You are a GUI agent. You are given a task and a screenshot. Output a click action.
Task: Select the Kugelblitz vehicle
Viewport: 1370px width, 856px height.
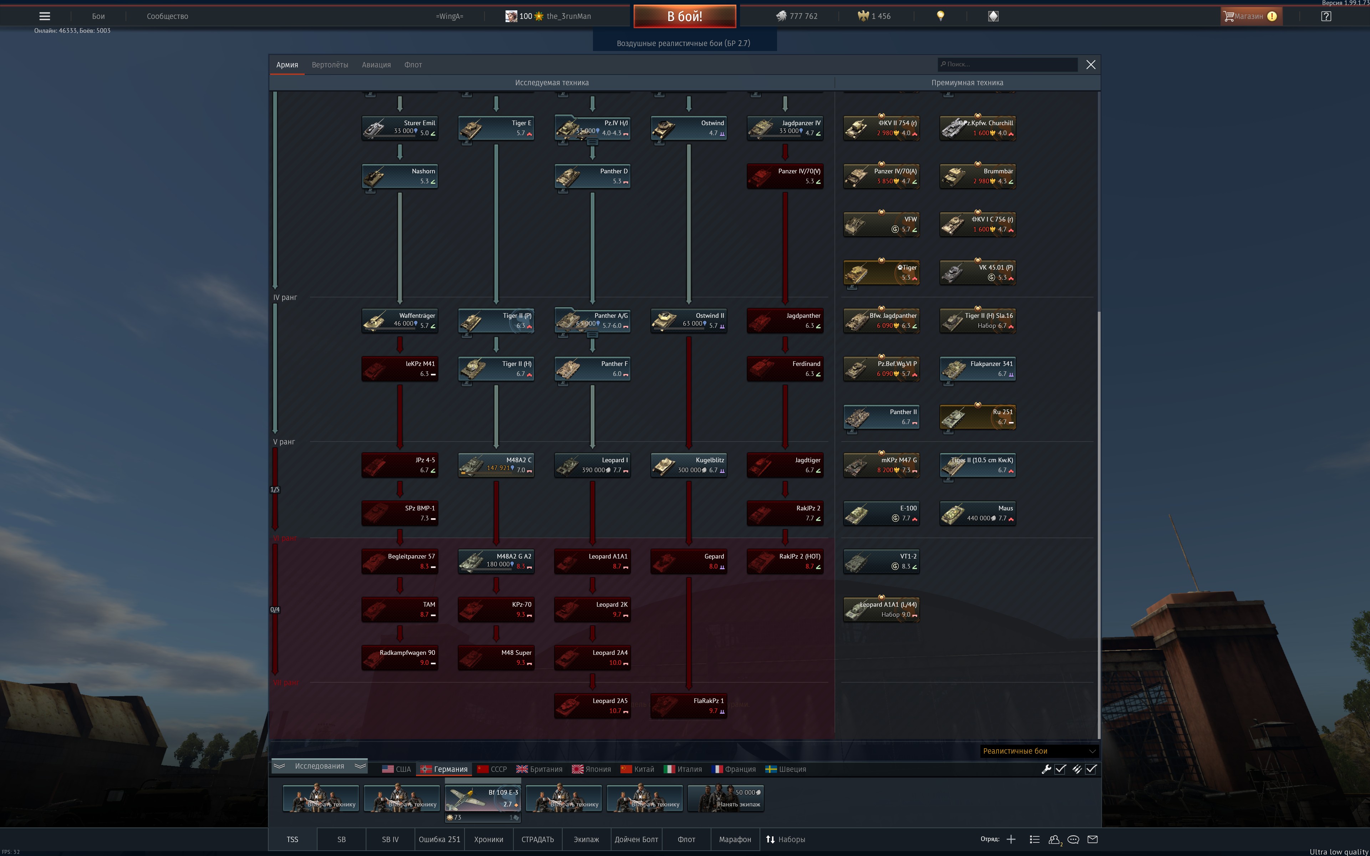click(689, 465)
